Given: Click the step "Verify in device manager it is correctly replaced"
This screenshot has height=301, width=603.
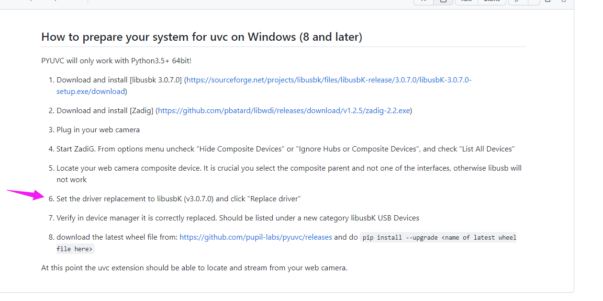Looking at the screenshot, I should [238, 218].
